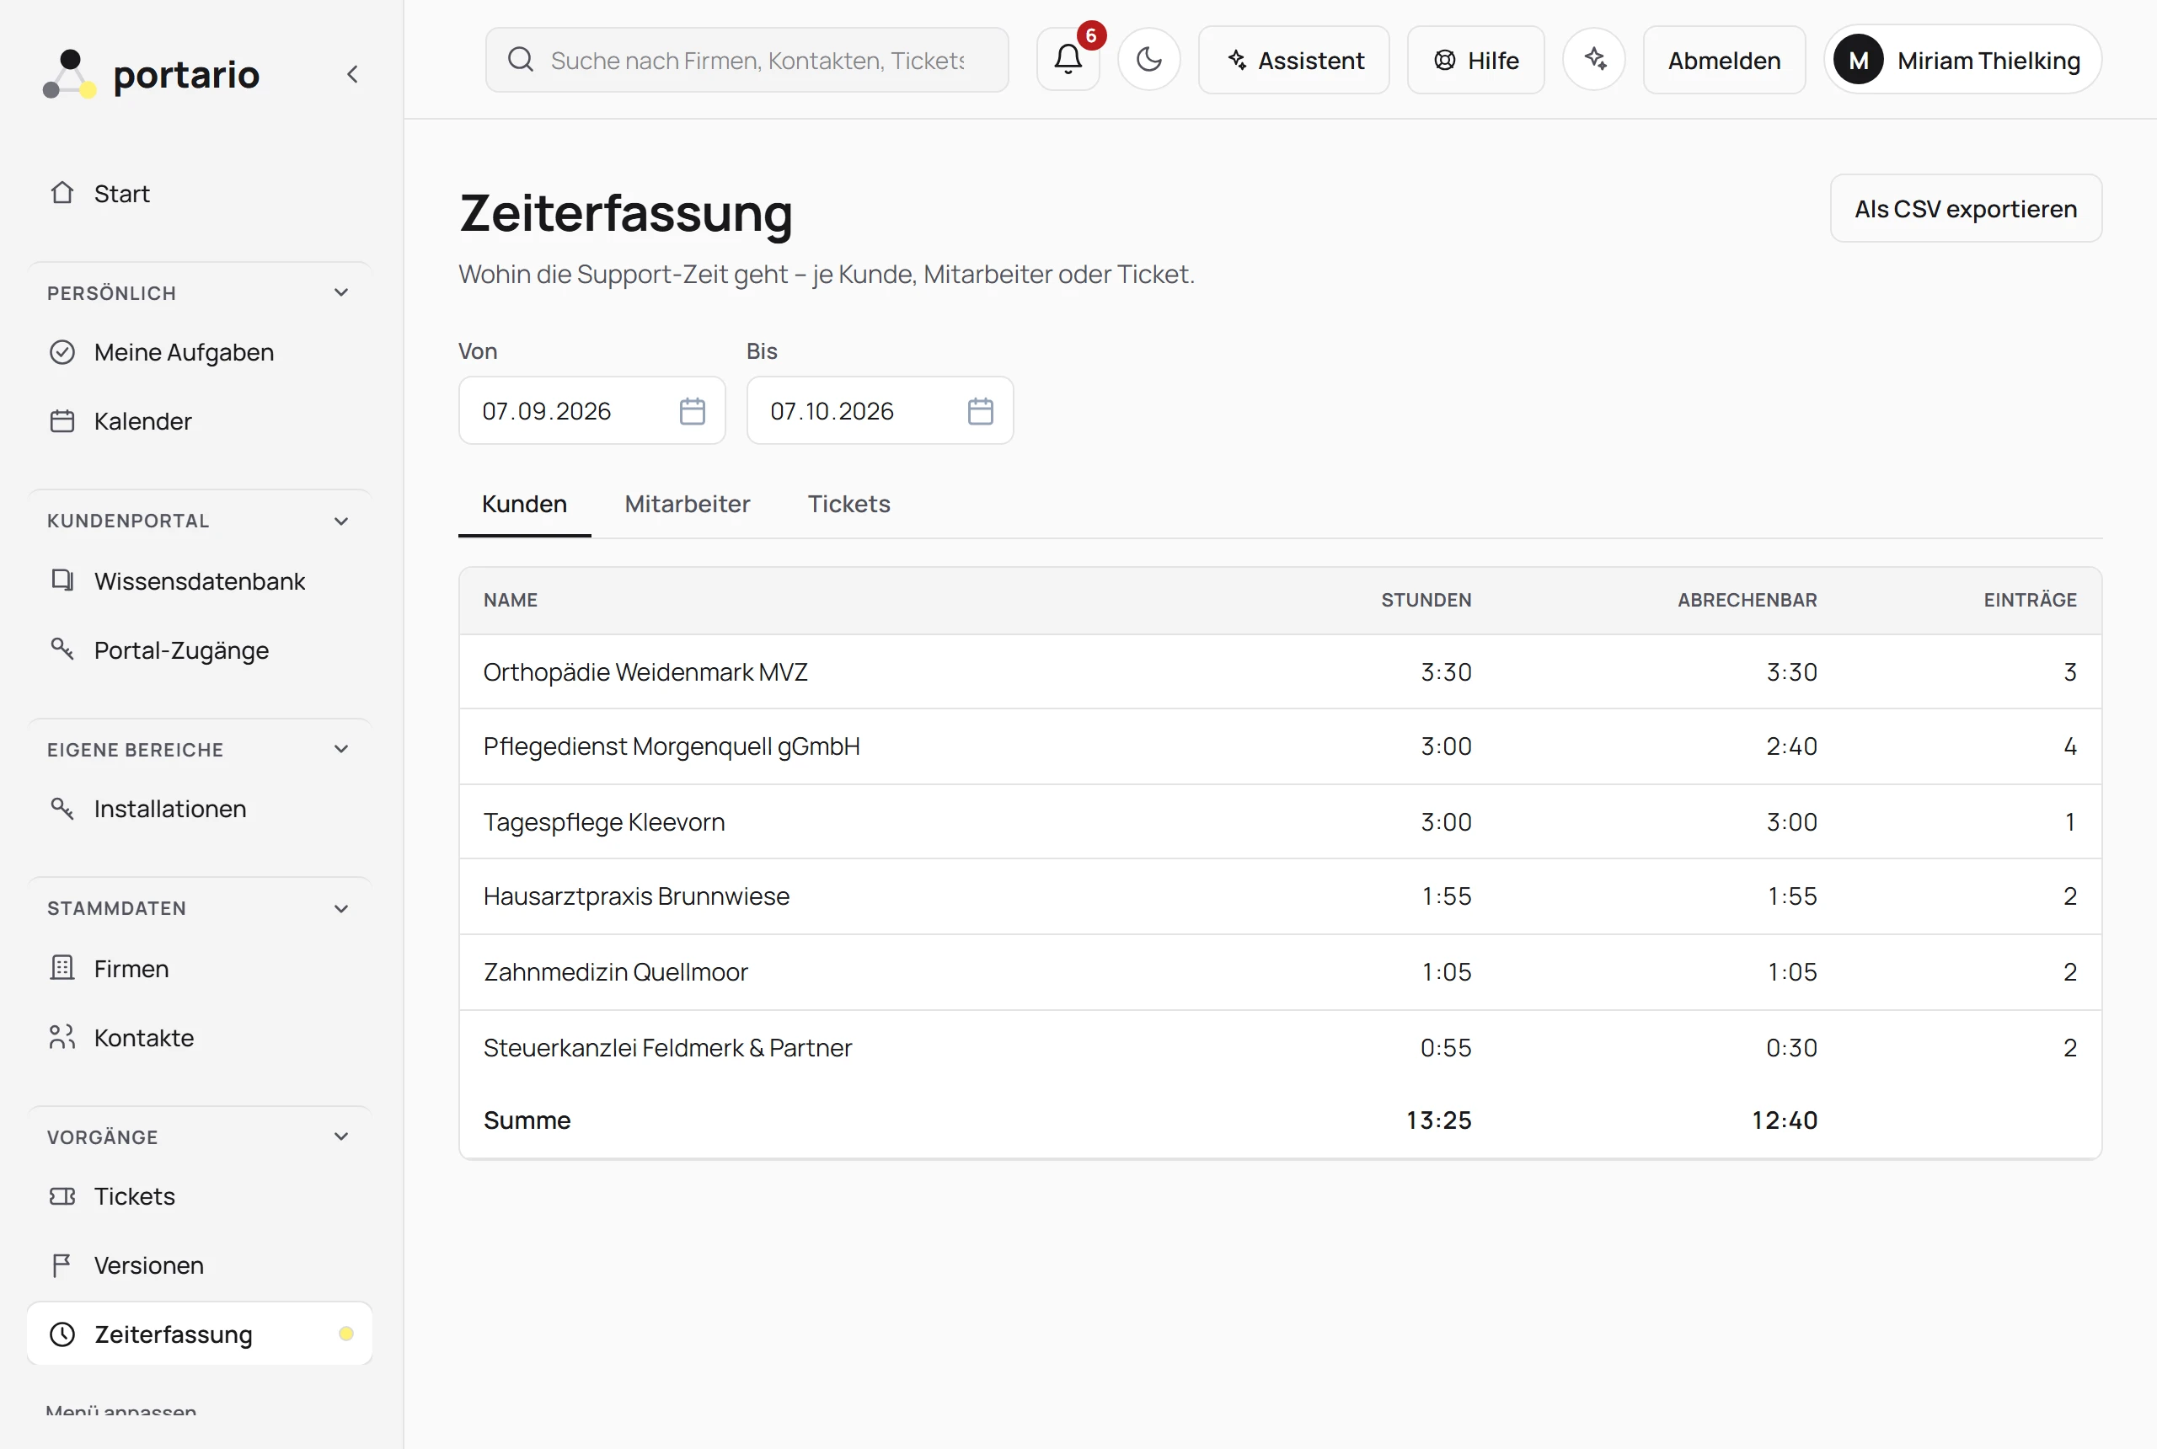Collapse the STAMMDATEN section
Viewport: 2157px width, 1449px height.
(x=341, y=908)
